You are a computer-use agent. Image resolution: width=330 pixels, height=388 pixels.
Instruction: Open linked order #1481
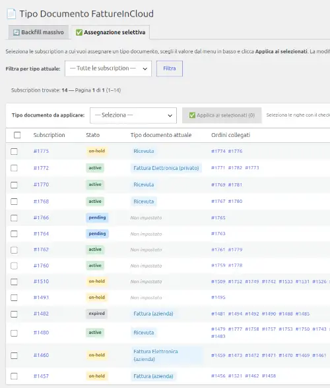[218, 314]
